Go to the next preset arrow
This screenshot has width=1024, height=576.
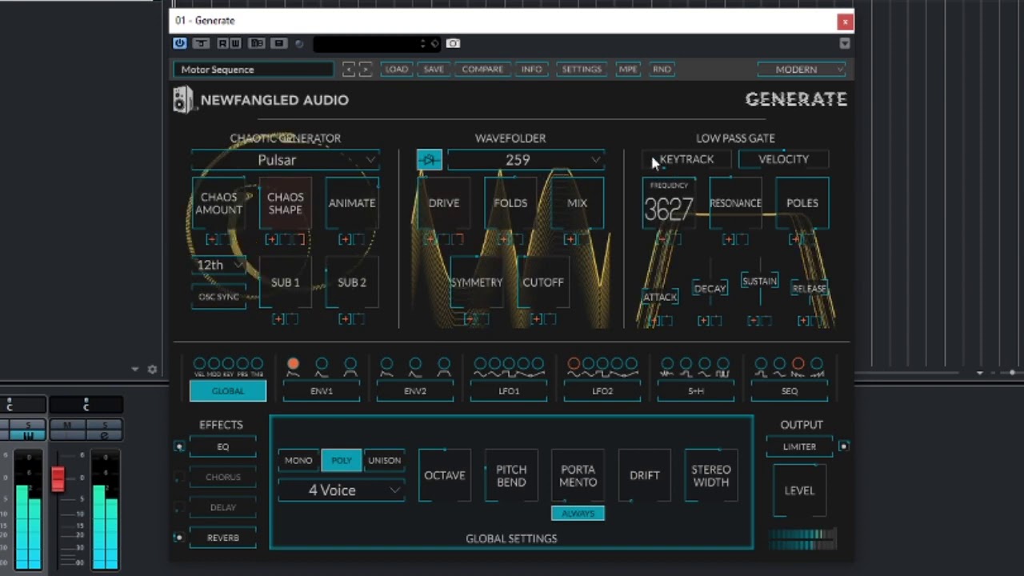click(365, 70)
